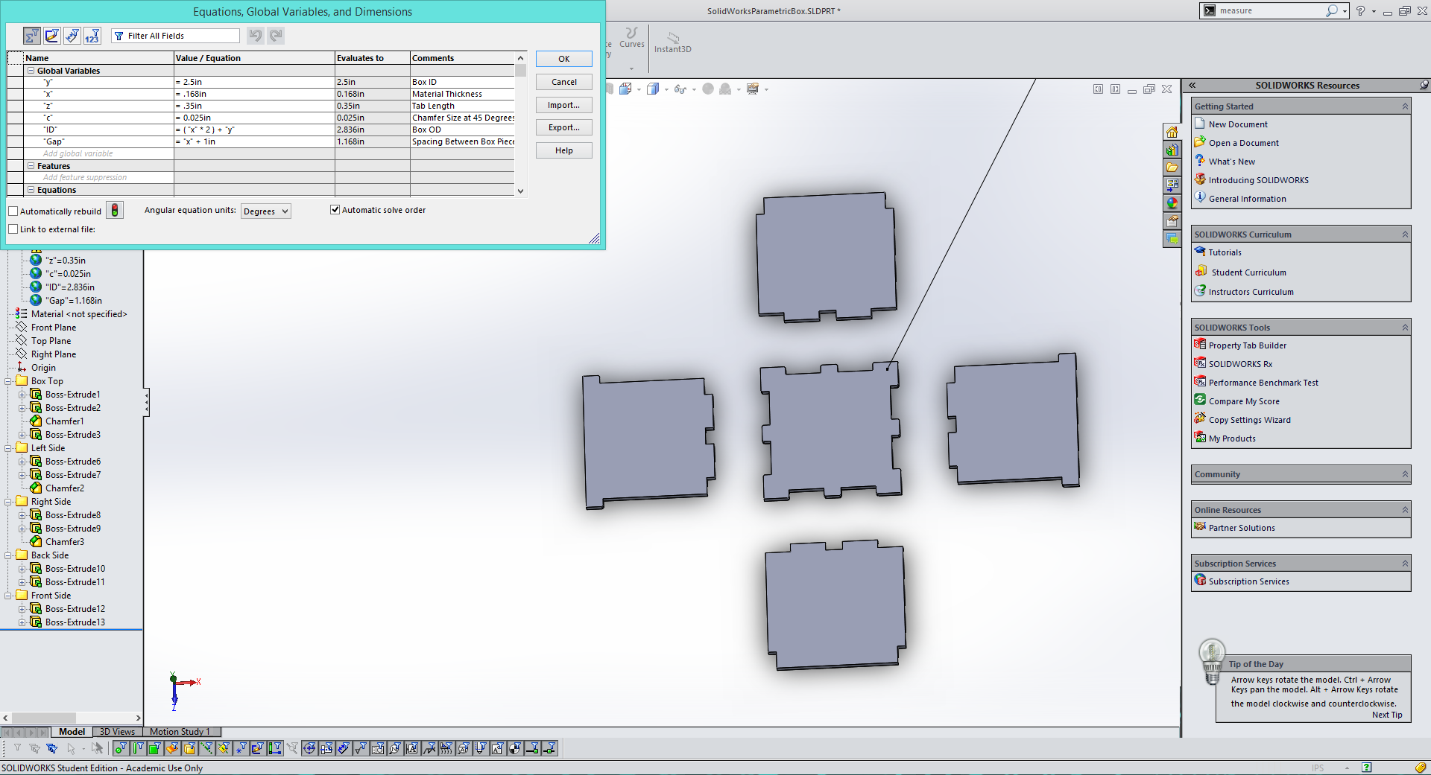The height and width of the screenshot is (775, 1431).
Task: Collapse the SOLIDWORKS Tools panel section
Action: (1405, 328)
